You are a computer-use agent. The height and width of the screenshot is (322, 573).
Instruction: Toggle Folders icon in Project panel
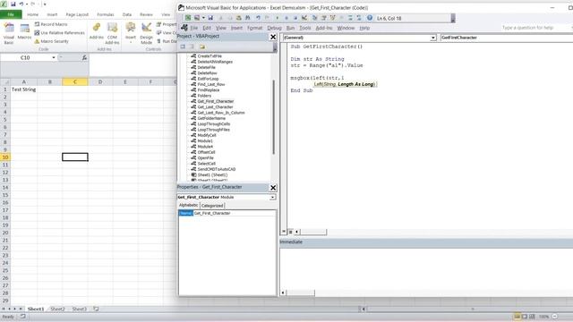202,47
